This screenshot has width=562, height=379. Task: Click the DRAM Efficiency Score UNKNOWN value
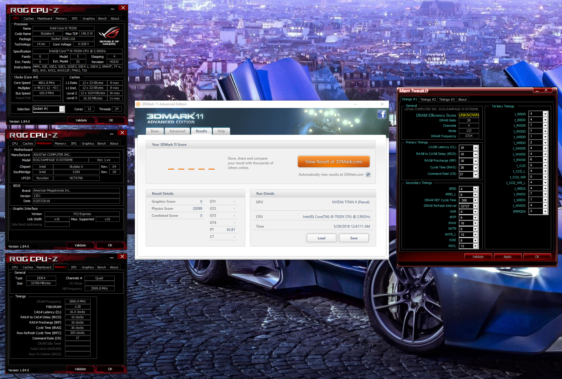pos(469,115)
